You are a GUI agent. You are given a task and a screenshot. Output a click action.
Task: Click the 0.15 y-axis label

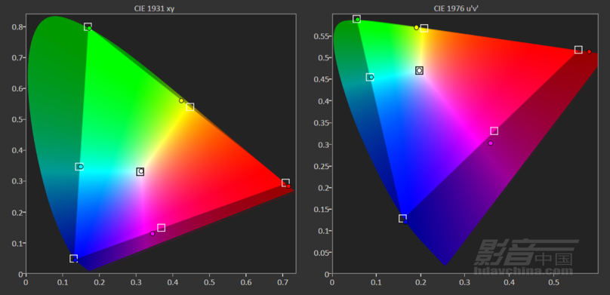[x=321, y=210]
